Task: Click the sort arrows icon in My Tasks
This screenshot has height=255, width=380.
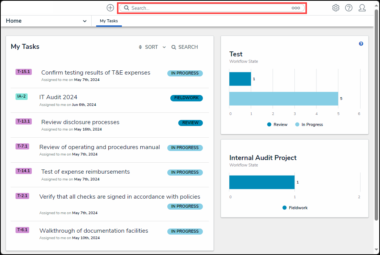Action: 141,47
